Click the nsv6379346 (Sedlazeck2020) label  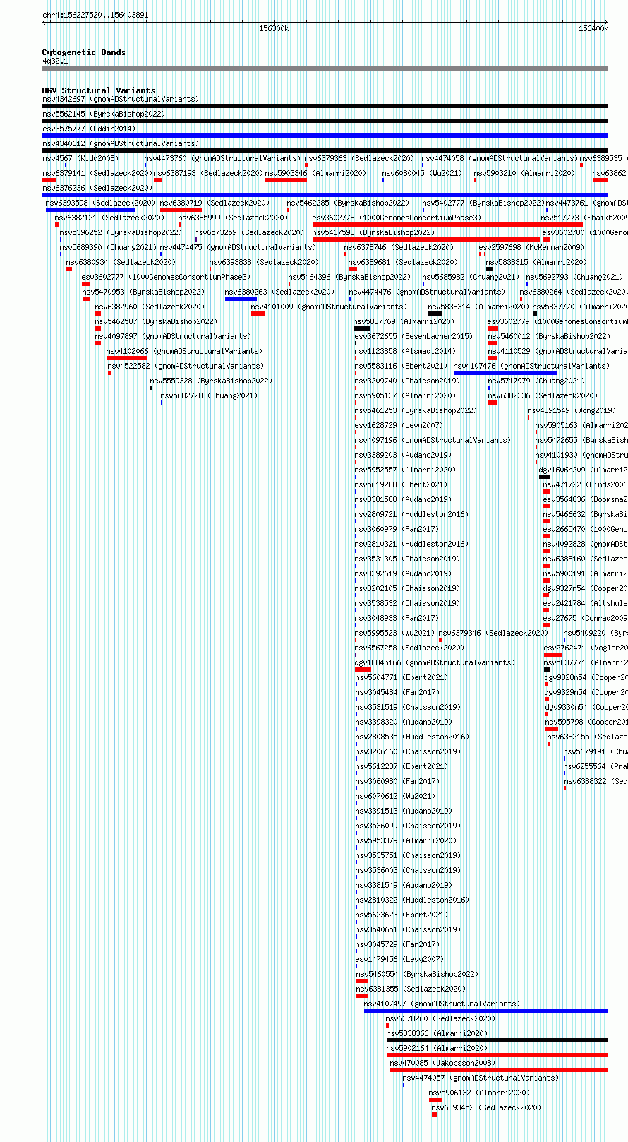pos(494,633)
